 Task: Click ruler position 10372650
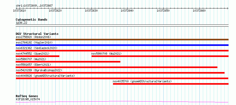tap(163, 11)
